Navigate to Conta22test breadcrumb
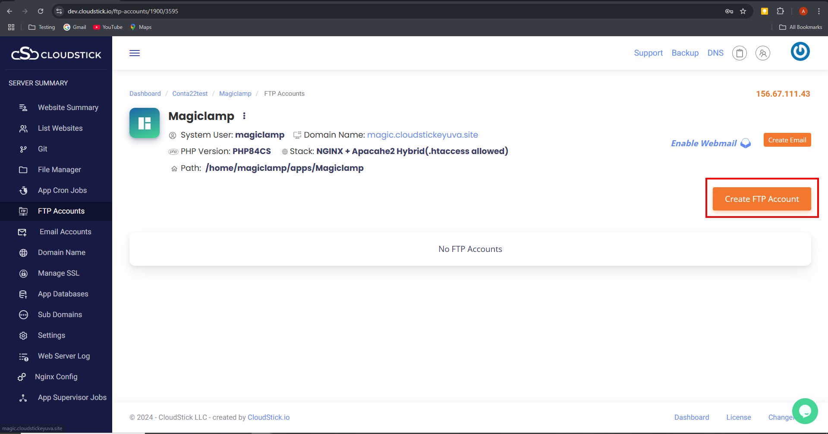The image size is (828, 434). click(x=190, y=94)
